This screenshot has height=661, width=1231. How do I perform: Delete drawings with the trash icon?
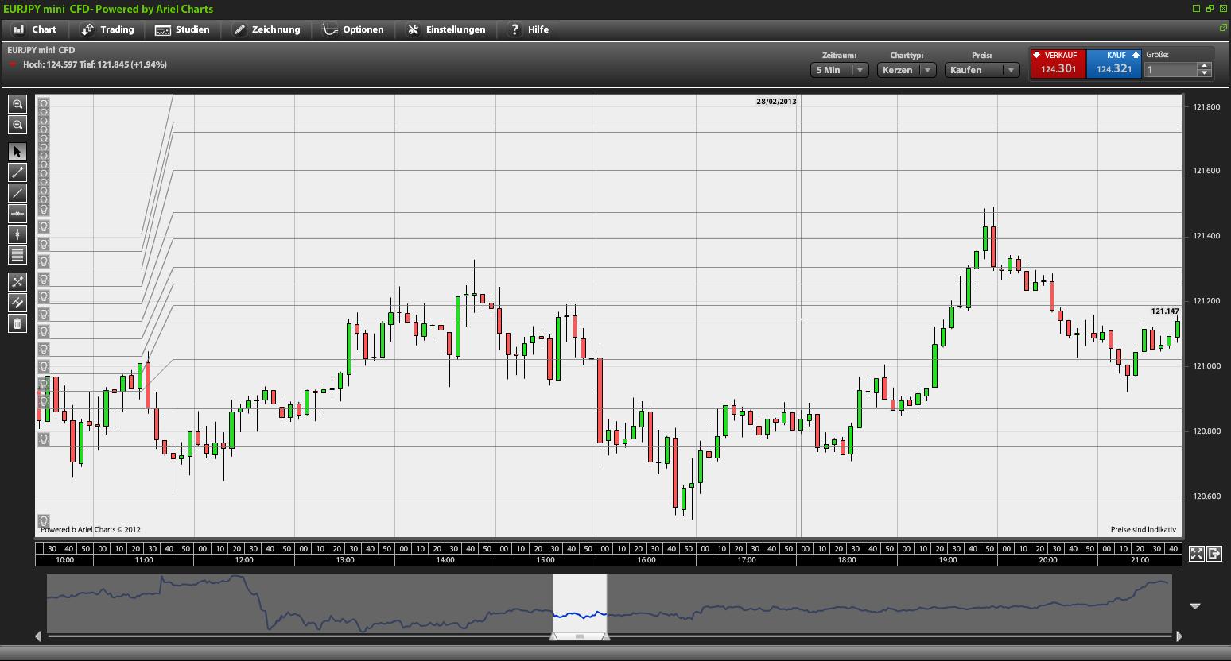click(x=17, y=323)
